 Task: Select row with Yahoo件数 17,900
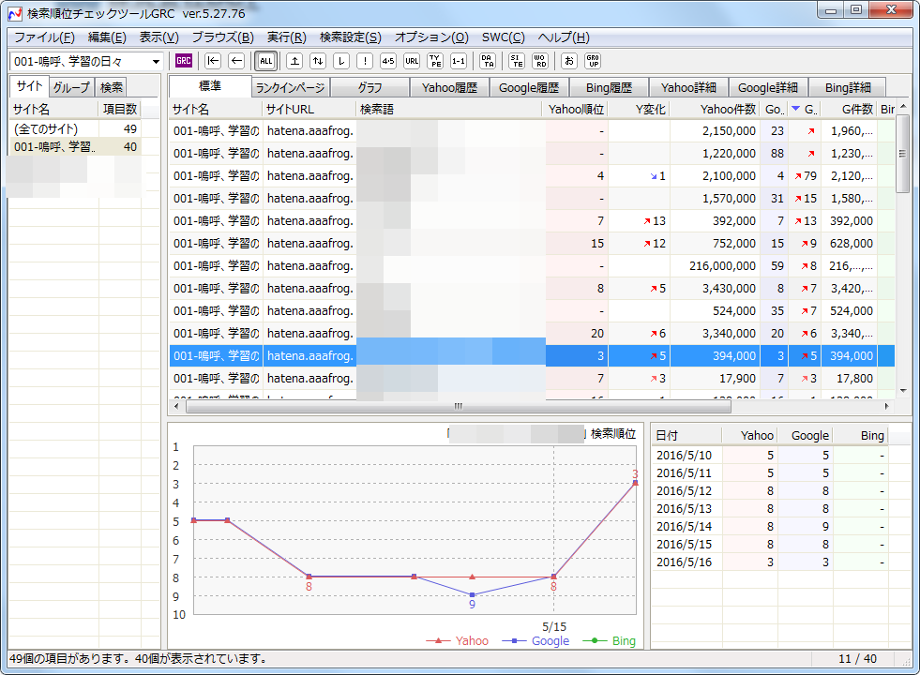pyautogui.click(x=532, y=378)
